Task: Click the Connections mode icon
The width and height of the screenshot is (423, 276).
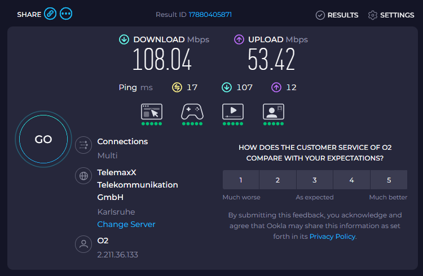Action: (x=83, y=145)
